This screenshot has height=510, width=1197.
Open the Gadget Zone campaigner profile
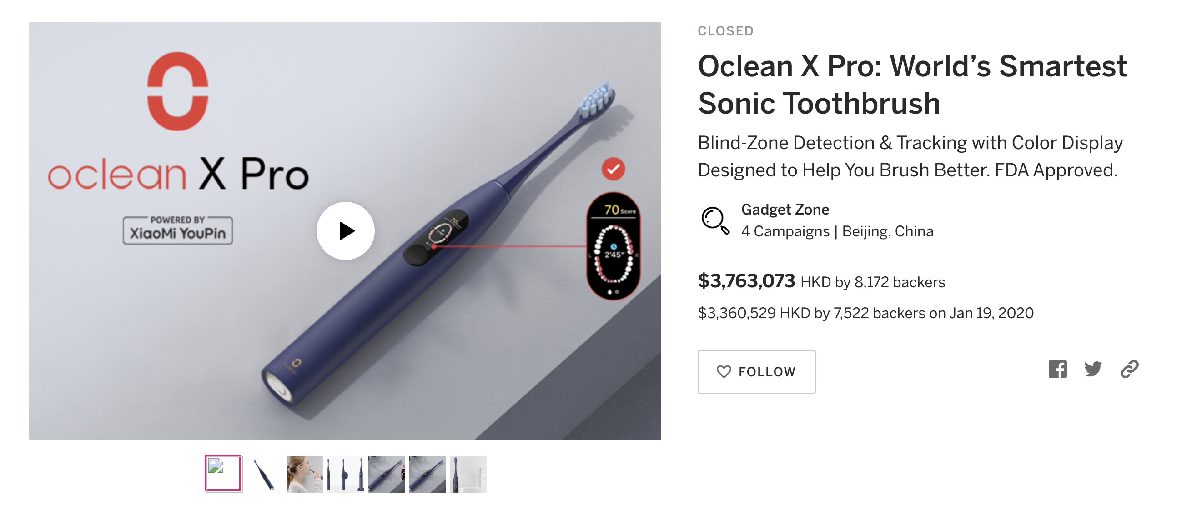785,210
